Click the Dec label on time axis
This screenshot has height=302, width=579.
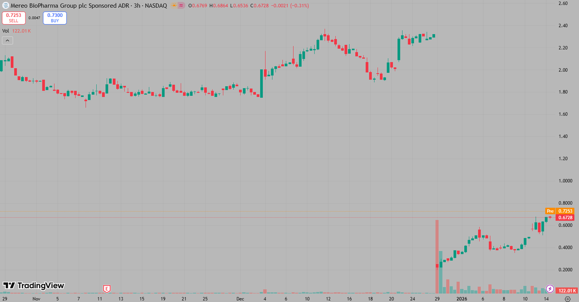[240, 299]
